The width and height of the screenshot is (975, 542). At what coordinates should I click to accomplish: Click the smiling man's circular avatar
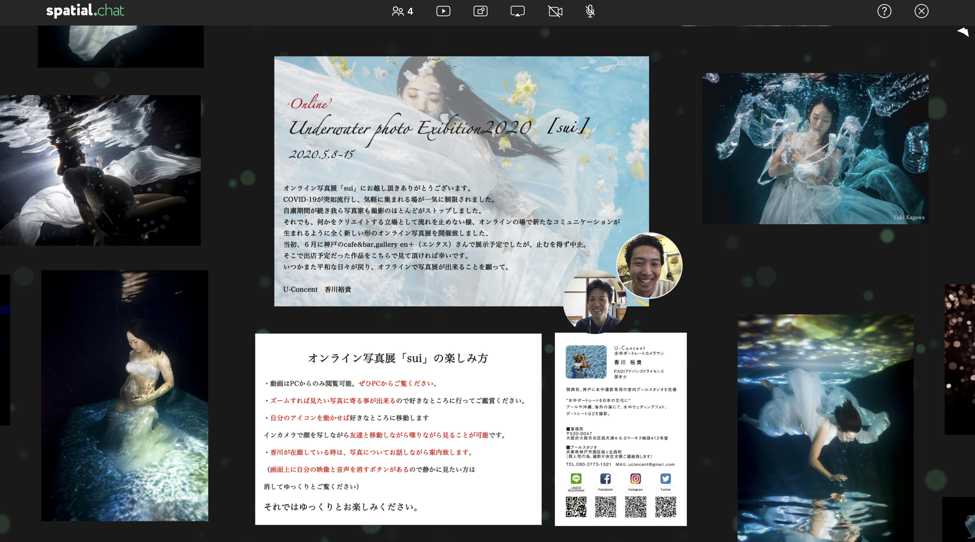coord(649,265)
